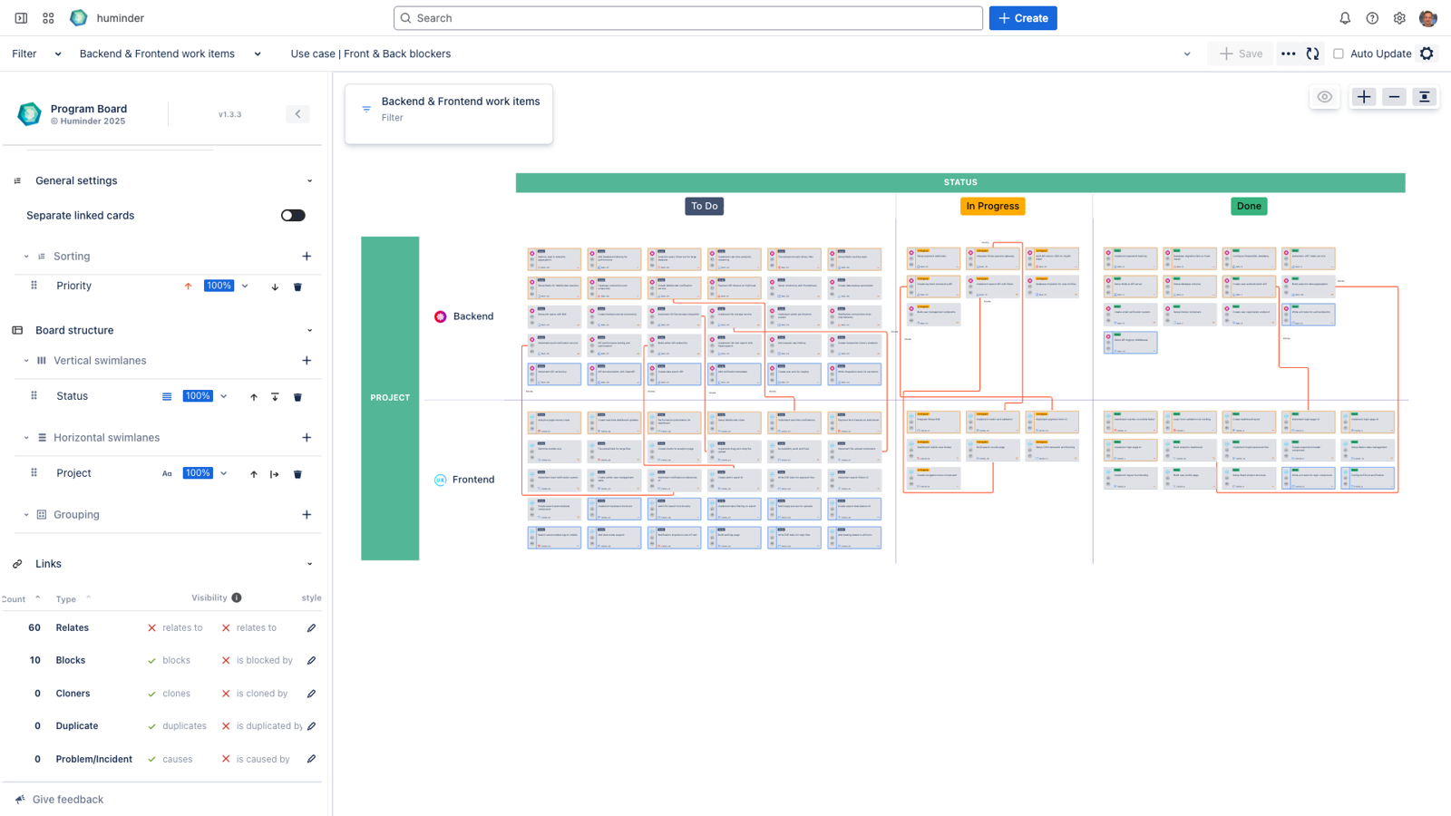The image size is (1451, 816).
Task: Click in the Search field
Action: coord(687,17)
